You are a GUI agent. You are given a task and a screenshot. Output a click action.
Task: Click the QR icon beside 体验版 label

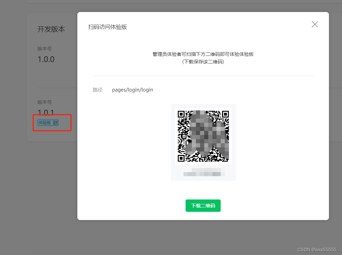click(x=55, y=123)
